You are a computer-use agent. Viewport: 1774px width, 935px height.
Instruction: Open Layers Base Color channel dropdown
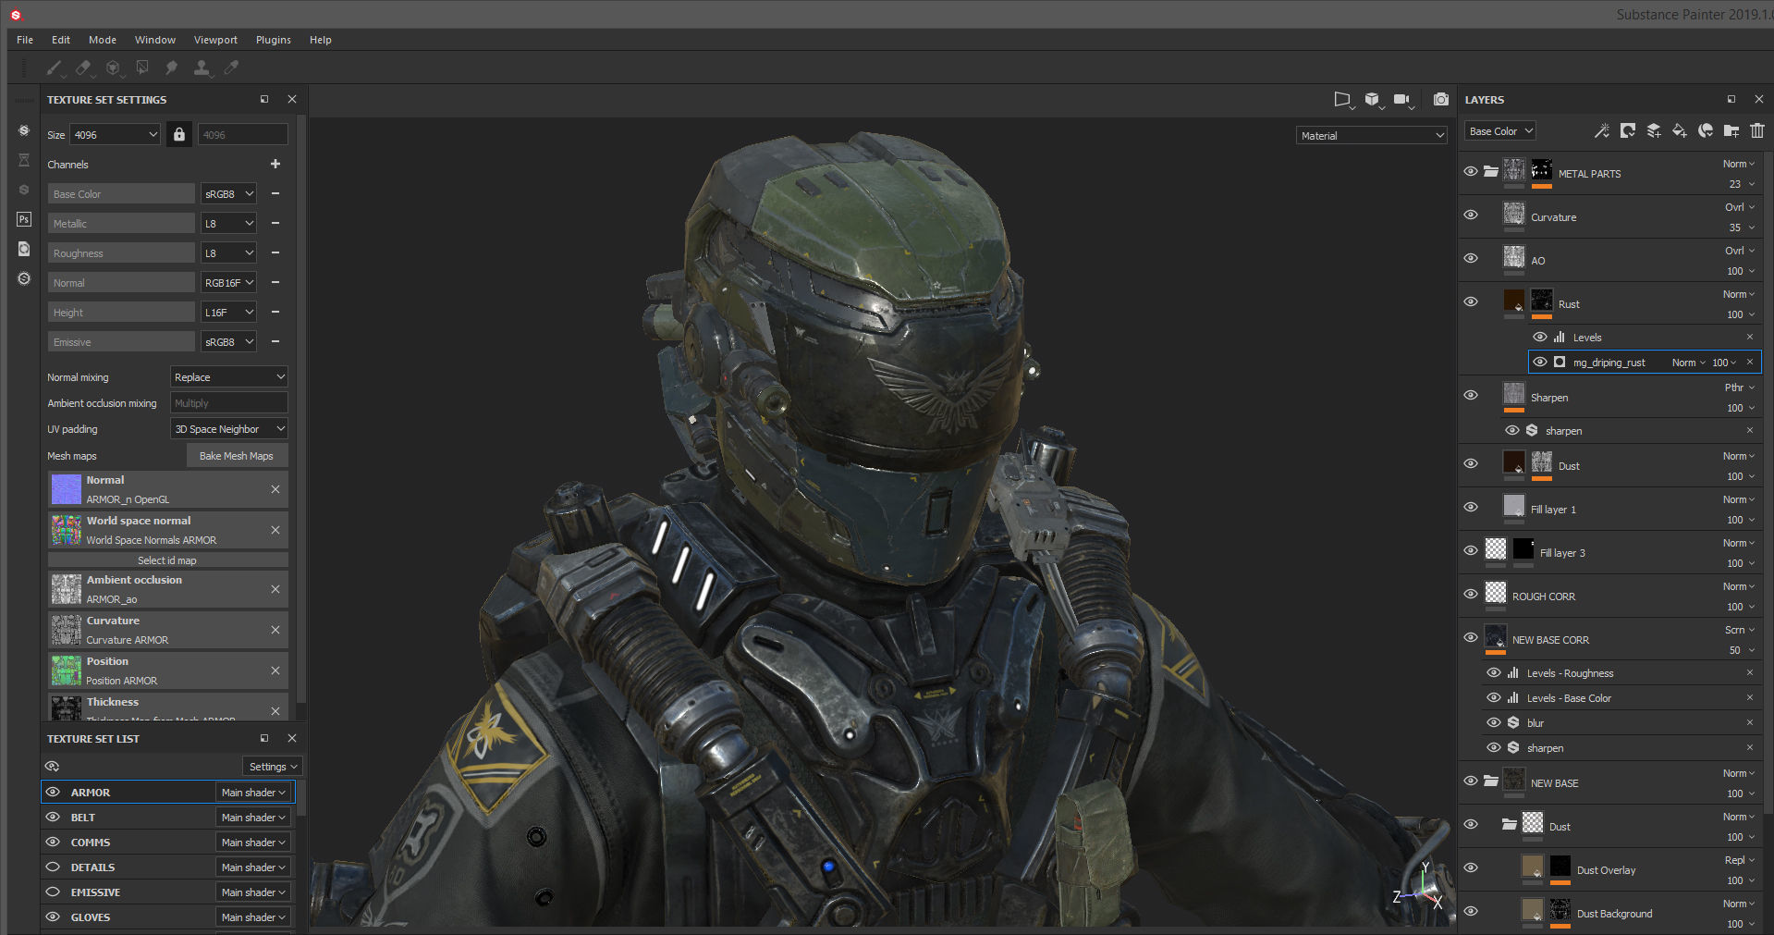tap(1500, 131)
